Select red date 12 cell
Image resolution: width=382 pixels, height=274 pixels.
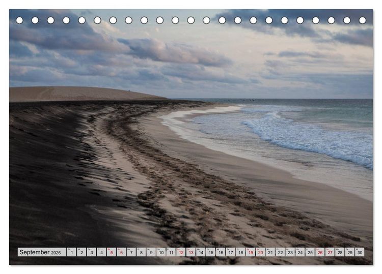181,252
